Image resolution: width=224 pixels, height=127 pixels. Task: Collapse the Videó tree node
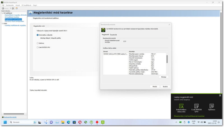(x=3, y=23)
